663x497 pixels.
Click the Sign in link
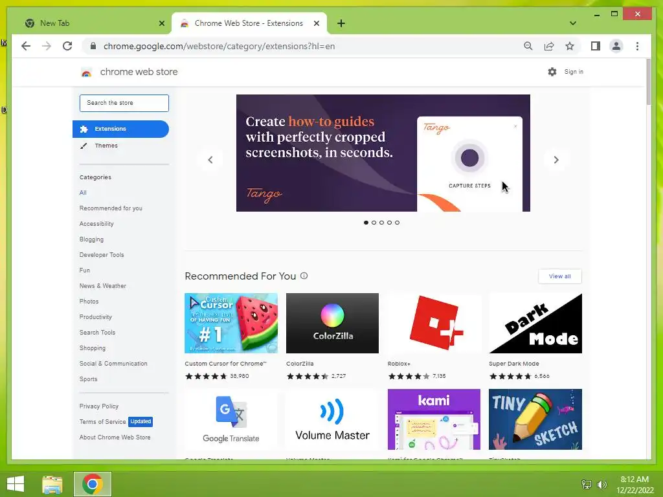coord(574,72)
